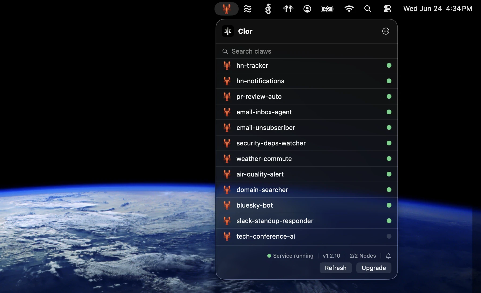Screen dimensions: 481x293
Task: Click the magnifier icon in Search claws
Action: point(225,51)
